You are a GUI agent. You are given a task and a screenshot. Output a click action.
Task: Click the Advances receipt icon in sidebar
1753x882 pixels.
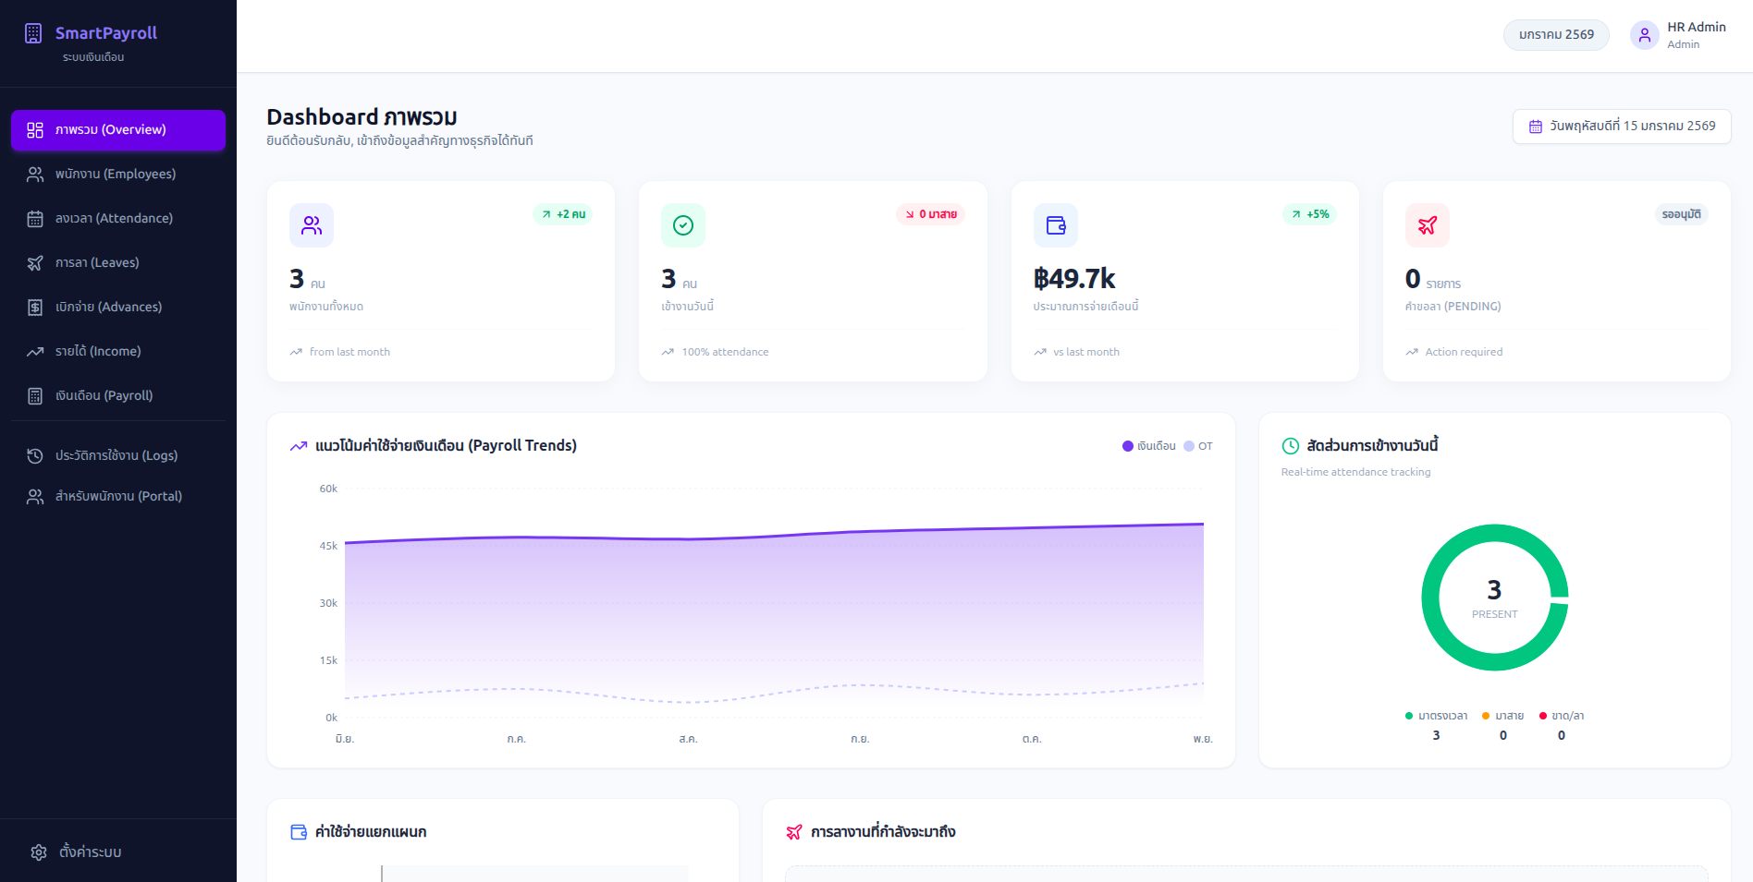[35, 308]
